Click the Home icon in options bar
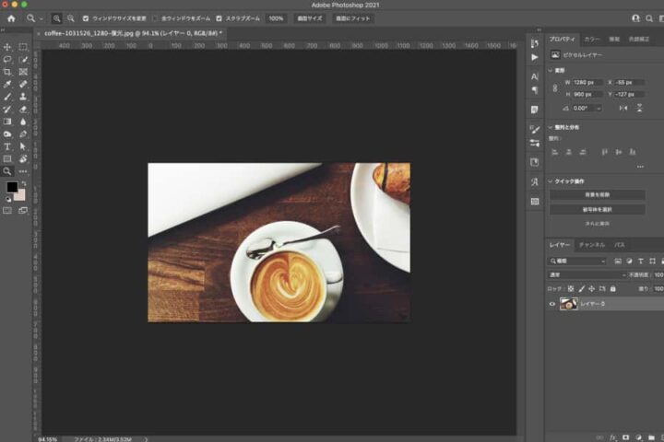Screen dimensions: 664x442 tap(11, 18)
